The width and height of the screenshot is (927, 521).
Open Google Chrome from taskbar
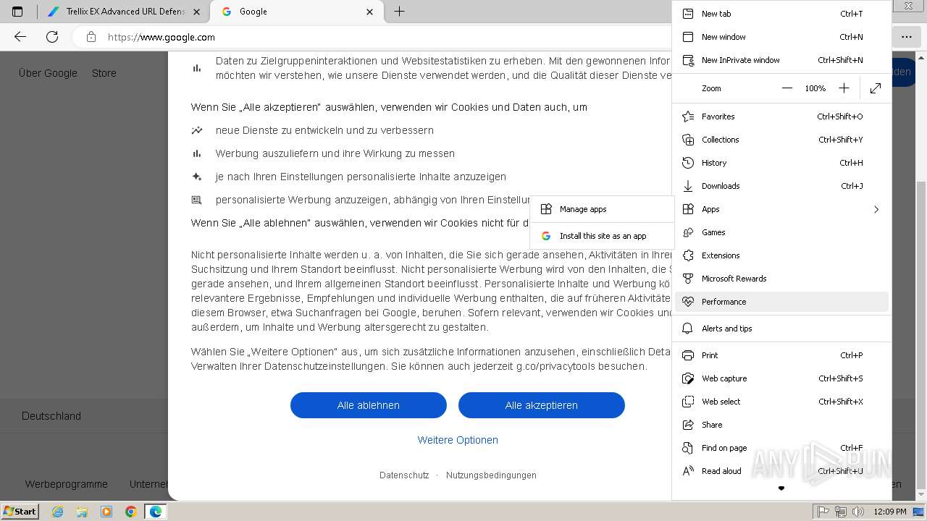[x=131, y=512]
